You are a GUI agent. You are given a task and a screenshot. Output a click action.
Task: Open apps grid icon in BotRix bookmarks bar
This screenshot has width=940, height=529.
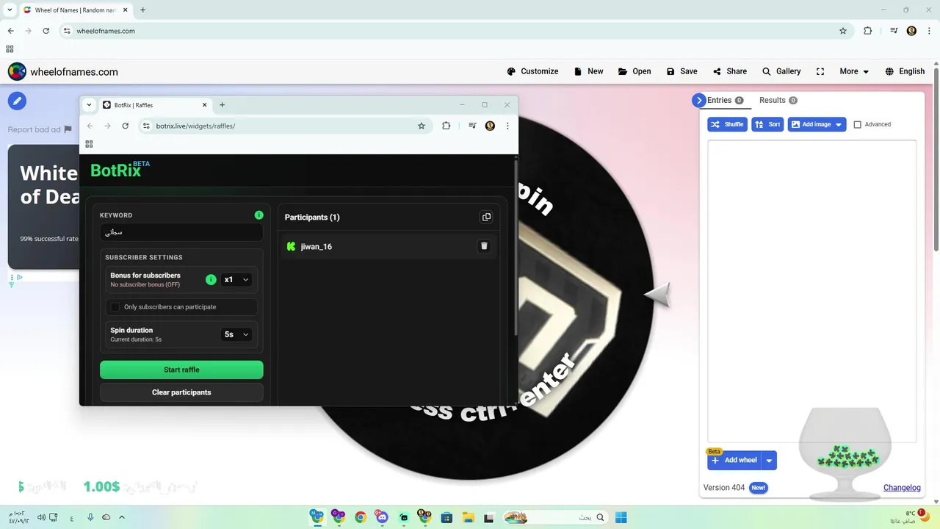pos(89,144)
